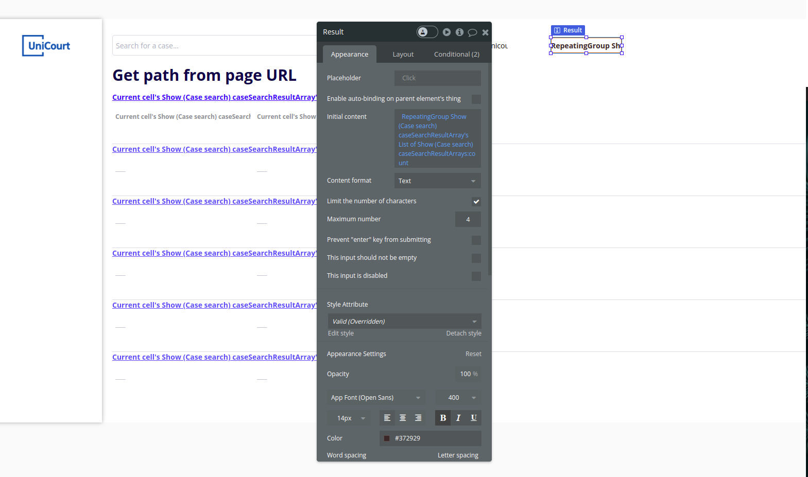
Task: Click Reset next to Appearance Settings
Action: 473,354
